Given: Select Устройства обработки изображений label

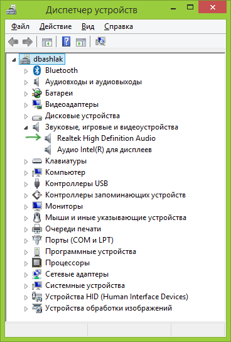Looking at the screenshot, I should click(109, 308).
